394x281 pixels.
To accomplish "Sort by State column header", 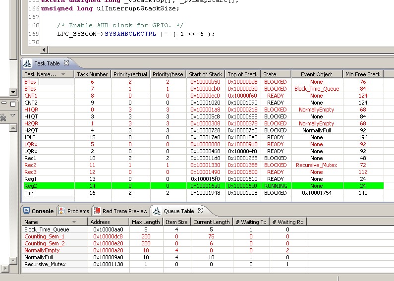I will point(276,74).
